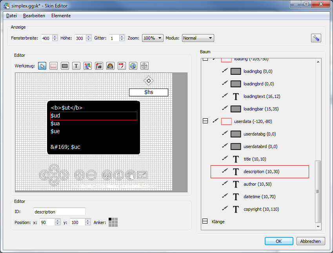Open the Modus Normal dropdown
Viewport: 333px width, 253px height.
[197, 38]
